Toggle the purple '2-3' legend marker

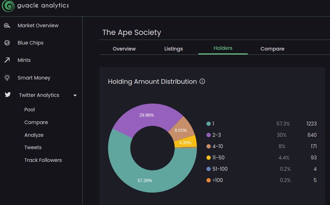209,135
